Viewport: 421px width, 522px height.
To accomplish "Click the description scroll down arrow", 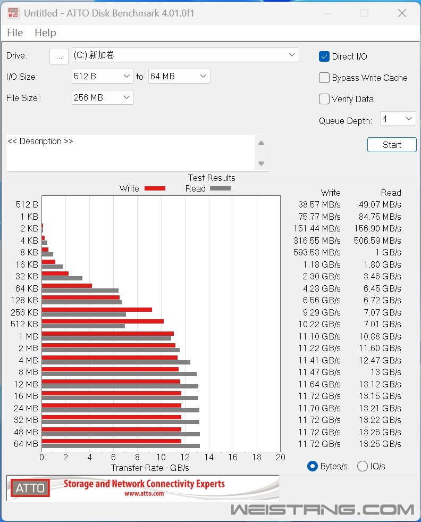I will 261,163.
